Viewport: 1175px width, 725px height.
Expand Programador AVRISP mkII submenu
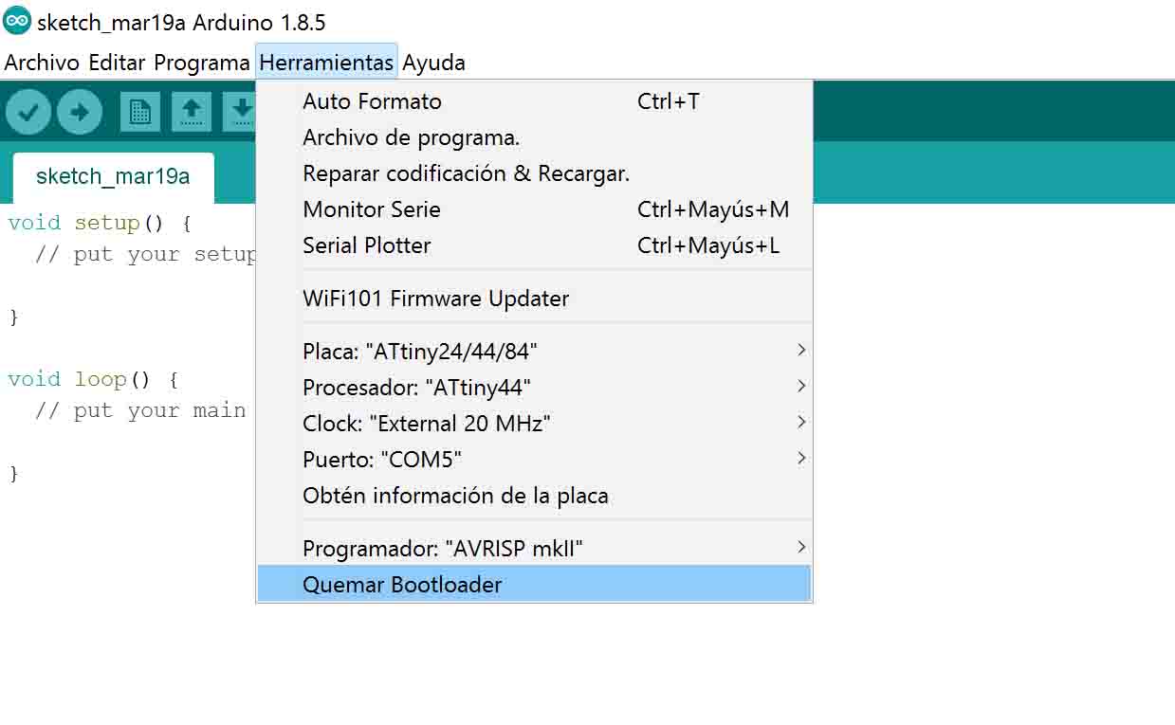tap(535, 549)
